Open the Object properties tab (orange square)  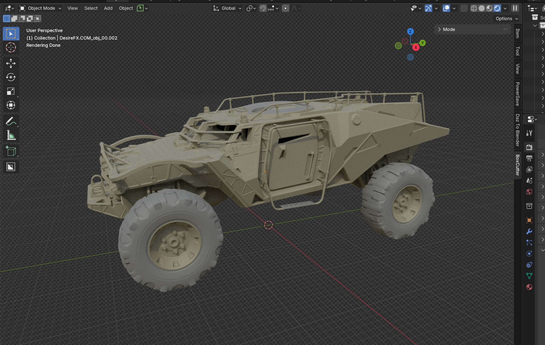point(529,220)
